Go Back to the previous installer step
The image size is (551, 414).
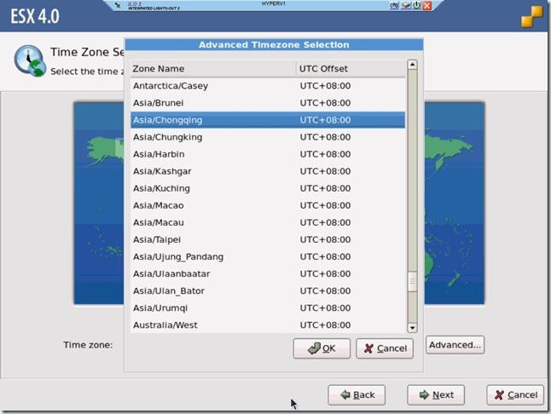[357, 395]
